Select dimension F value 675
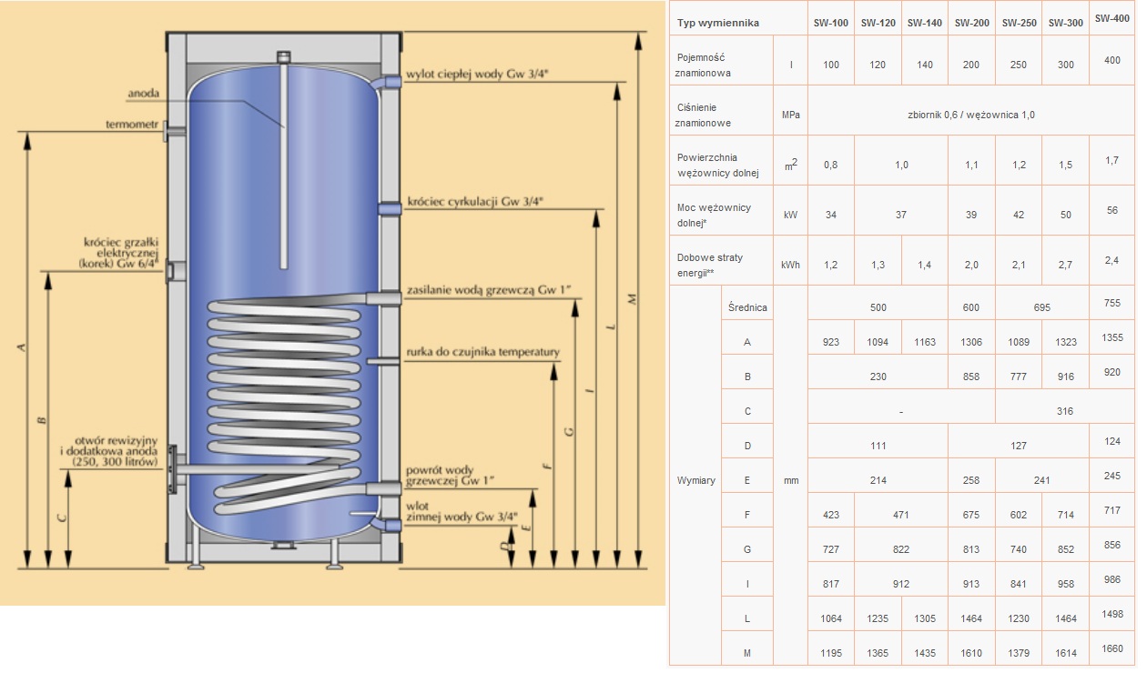Image resolution: width=1147 pixels, height=673 pixels. [972, 515]
